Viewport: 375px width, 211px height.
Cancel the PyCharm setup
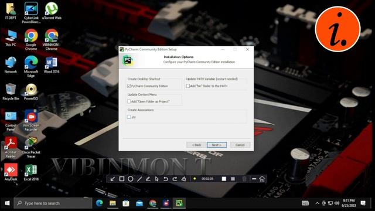240,145
